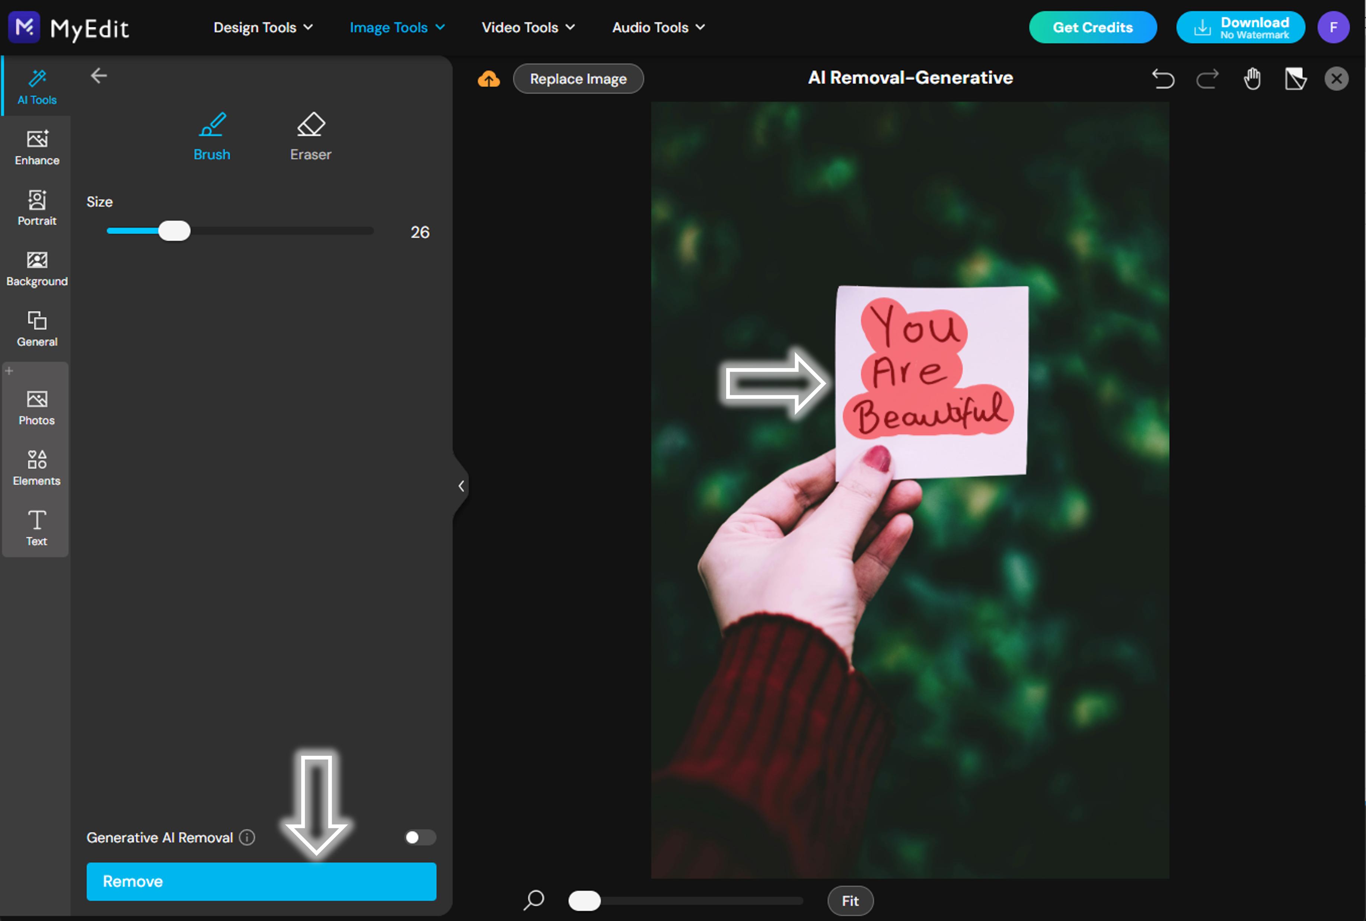The height and width of the screenshot is (921, 1366).
Task: Expand the Audio Tools dropdown
Action: coord(658,28)
